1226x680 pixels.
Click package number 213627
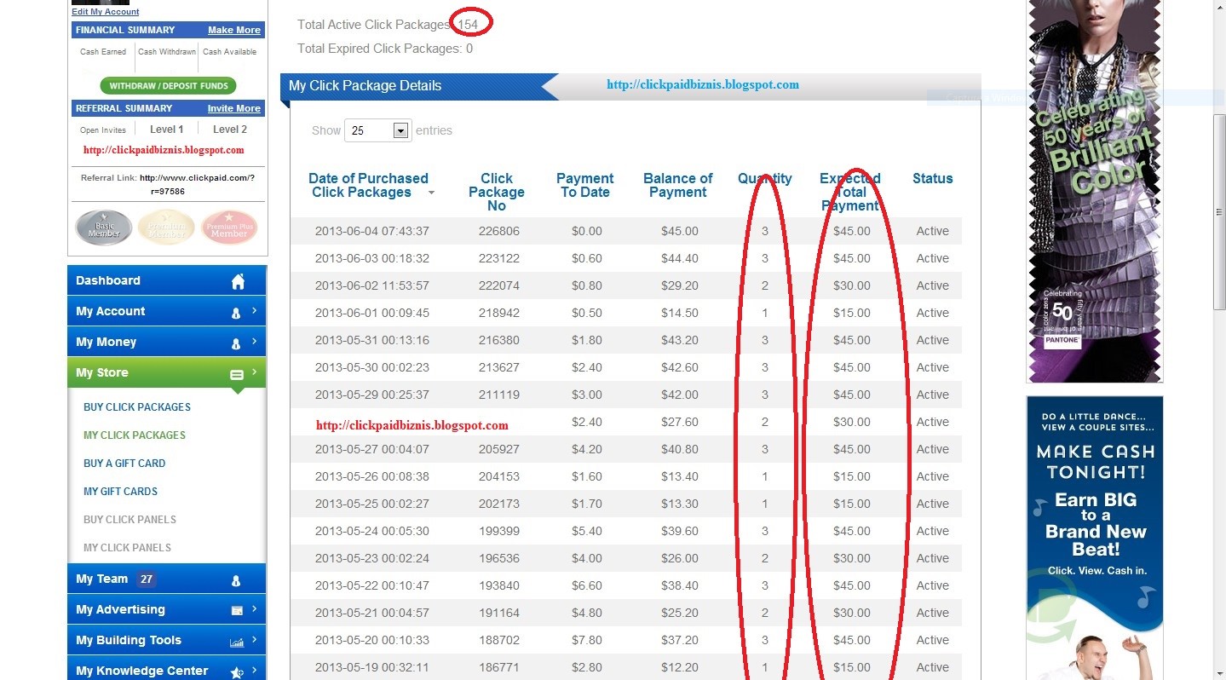point(499,367)
